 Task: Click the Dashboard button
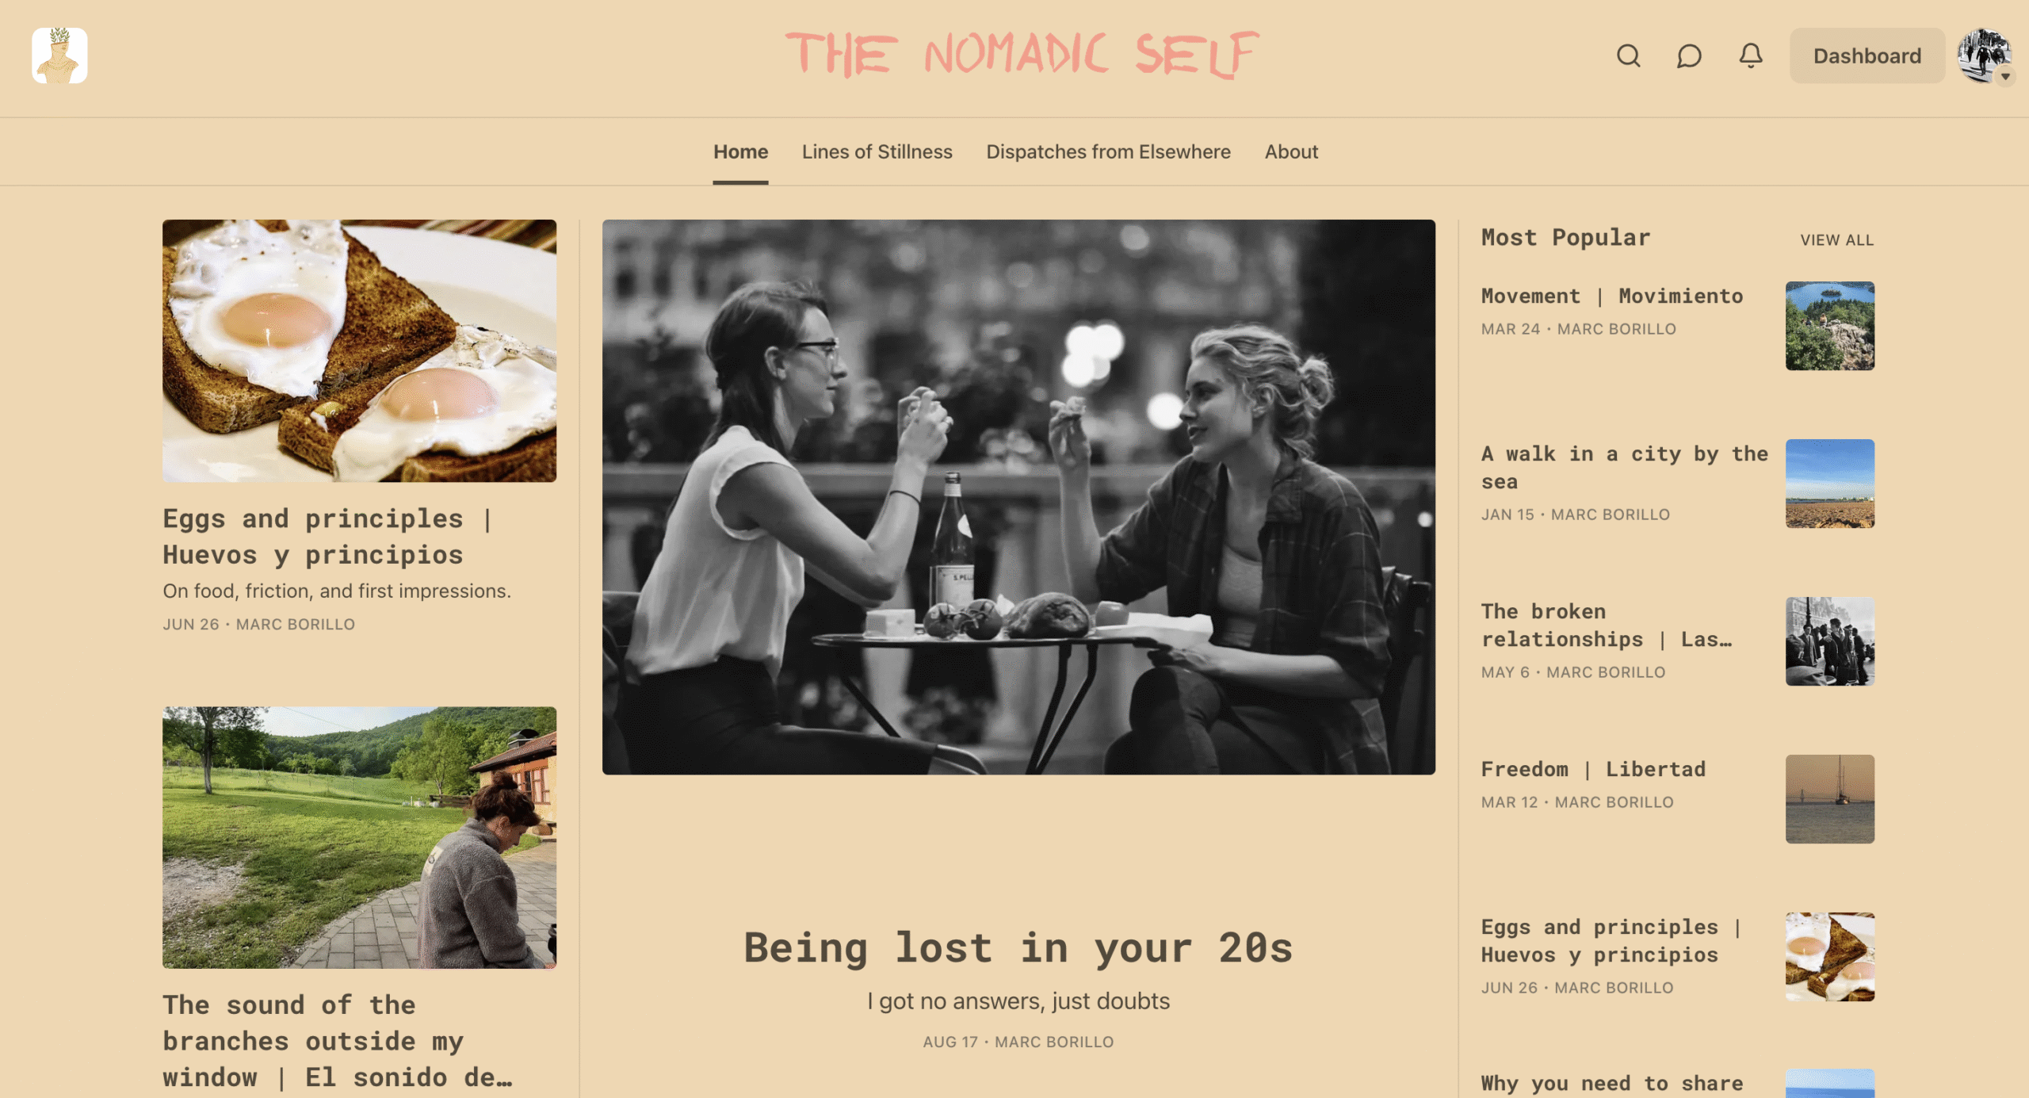tap(1867, 55)
